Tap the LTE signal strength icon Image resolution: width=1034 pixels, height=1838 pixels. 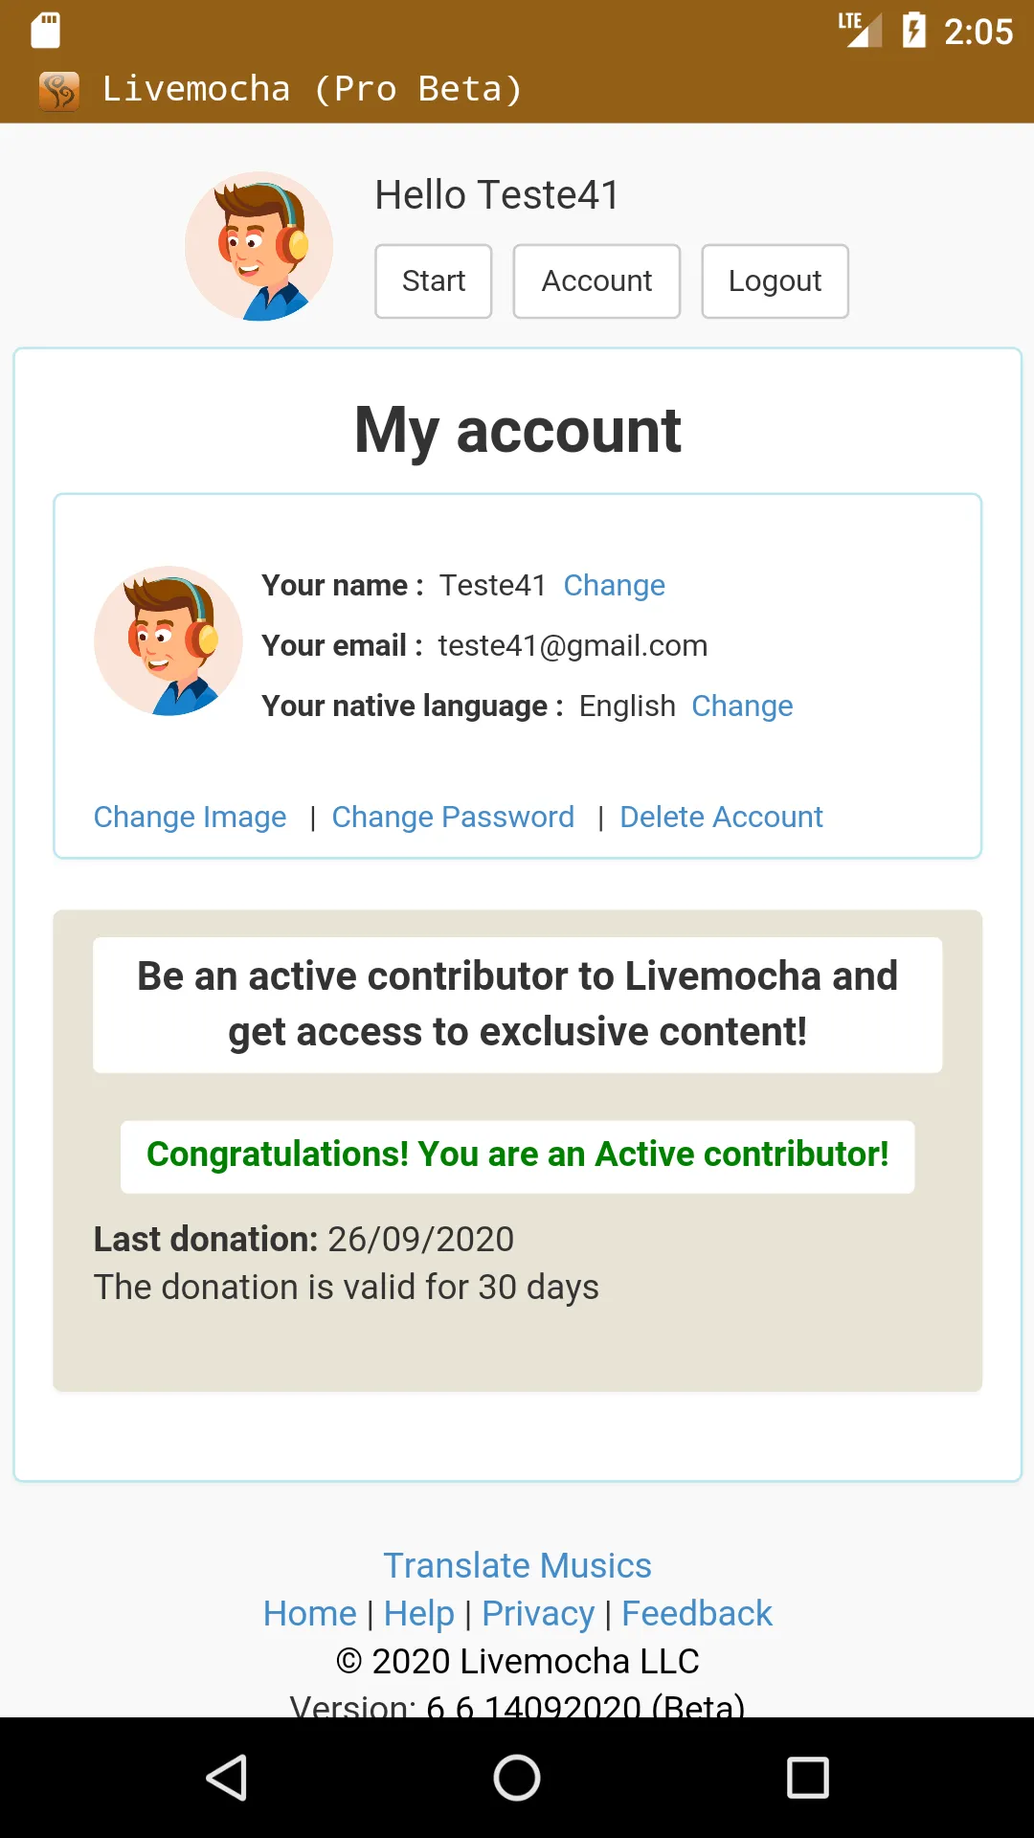click(860, 30)
